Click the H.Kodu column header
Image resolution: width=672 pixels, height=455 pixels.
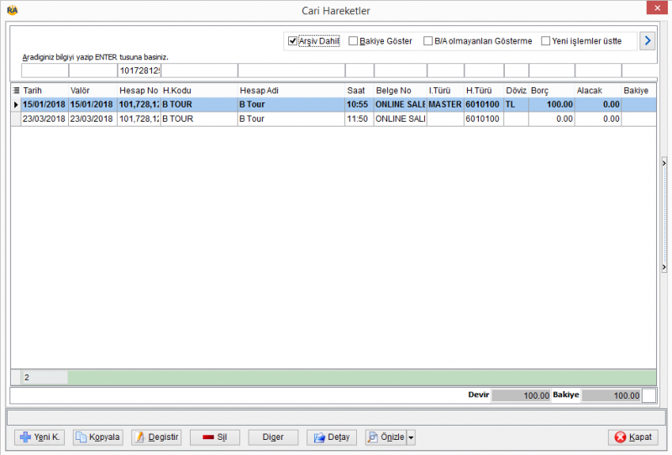199,91
